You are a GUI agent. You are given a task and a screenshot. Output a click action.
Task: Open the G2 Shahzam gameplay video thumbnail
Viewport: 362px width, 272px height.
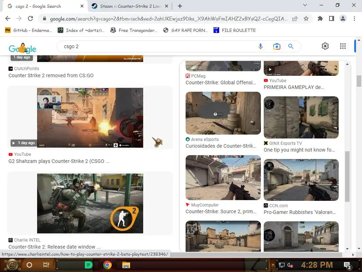point(90,118)
